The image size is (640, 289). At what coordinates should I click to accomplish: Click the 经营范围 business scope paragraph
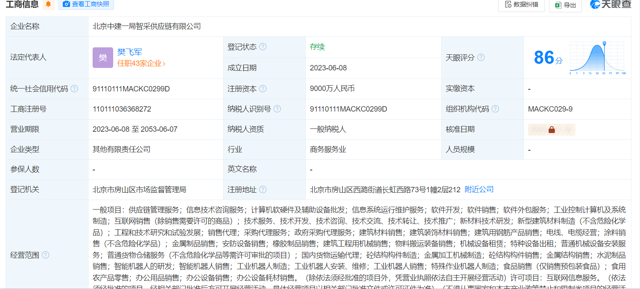tap(359, 247)
